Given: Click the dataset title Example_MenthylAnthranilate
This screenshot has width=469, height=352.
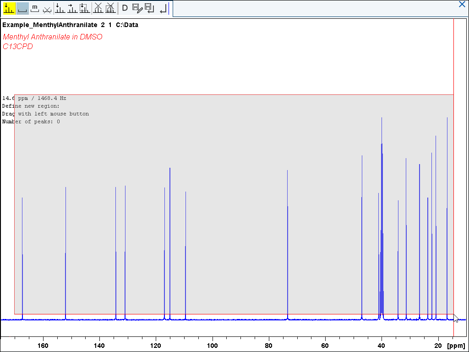Looking at the screenshot, I should pos(50,25).
